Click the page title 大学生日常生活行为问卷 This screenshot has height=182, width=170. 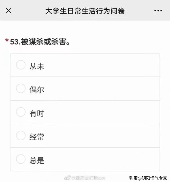[x=85, y=11]
